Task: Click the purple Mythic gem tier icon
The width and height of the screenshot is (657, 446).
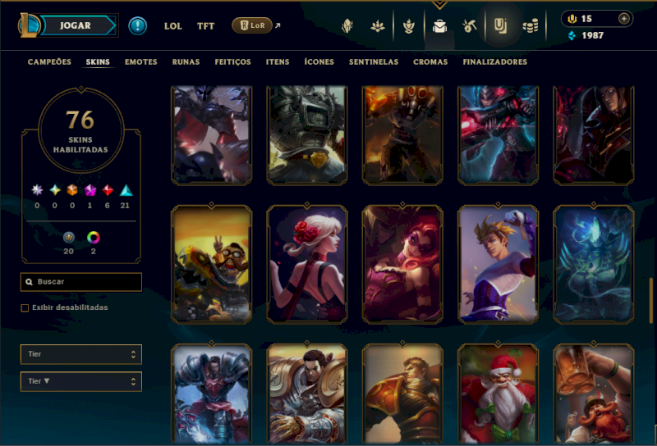Action: point(90,191)
